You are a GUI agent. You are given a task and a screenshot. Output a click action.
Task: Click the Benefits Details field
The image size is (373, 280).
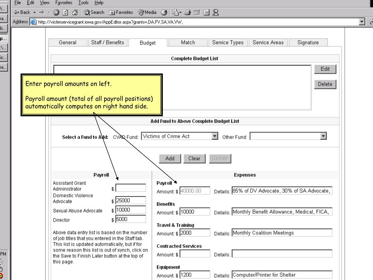[x=282, y=212]
